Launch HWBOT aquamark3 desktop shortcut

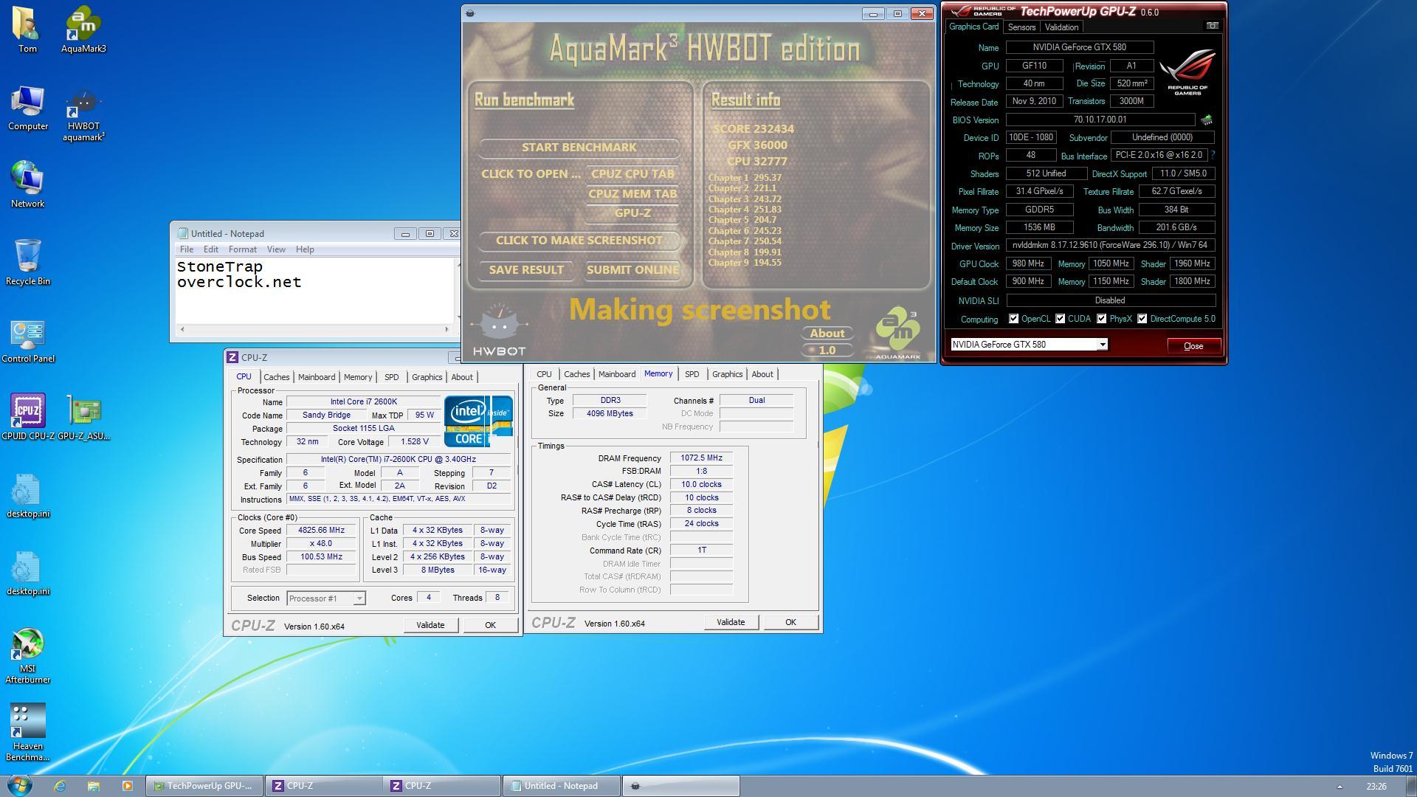(83, 115)
